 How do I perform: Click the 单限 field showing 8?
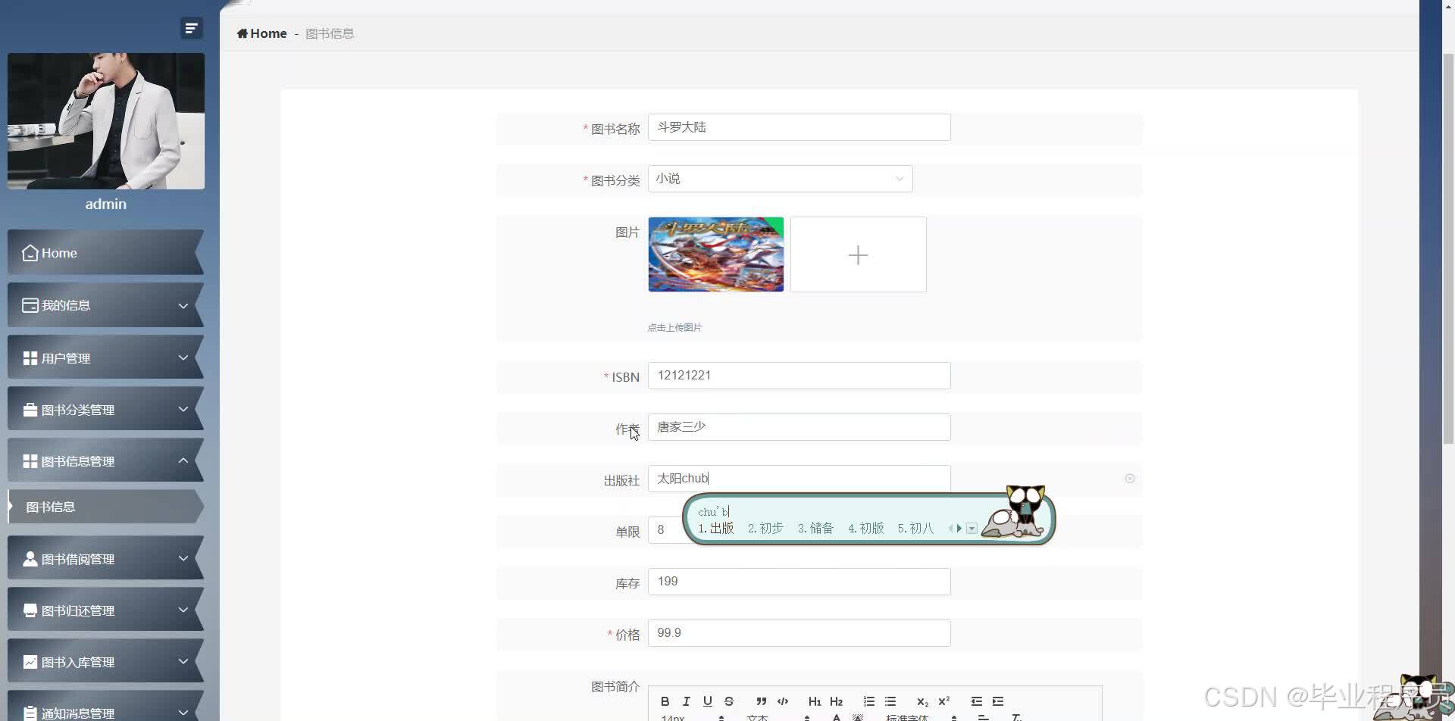[665, 530]
